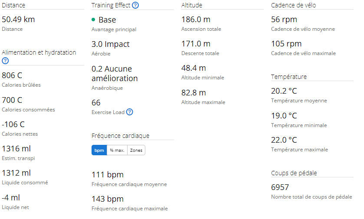Click the 806 C calories brûlées value
The width and height of the screenshot is (364, 219).
point(12,75)
